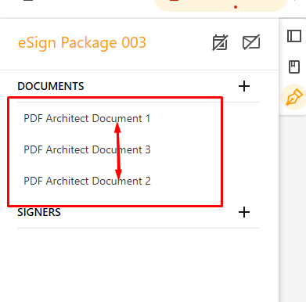The image size is (306, 302).
Task: Open the bookmarks panel icon
Action: (294, 67)
